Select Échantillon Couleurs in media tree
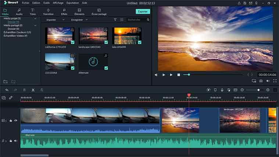The height and width of the screenshot is (157, 279). (17, 32)
